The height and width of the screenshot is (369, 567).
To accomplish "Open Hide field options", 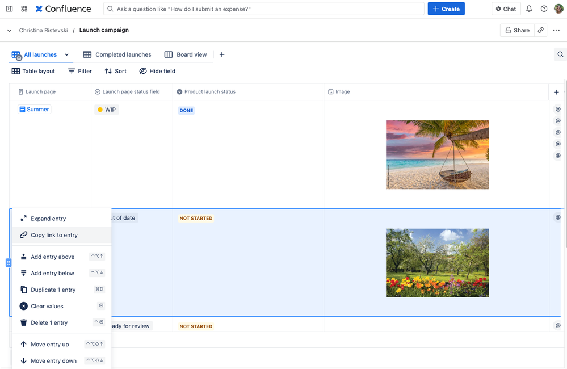I will tap(157, 72).
